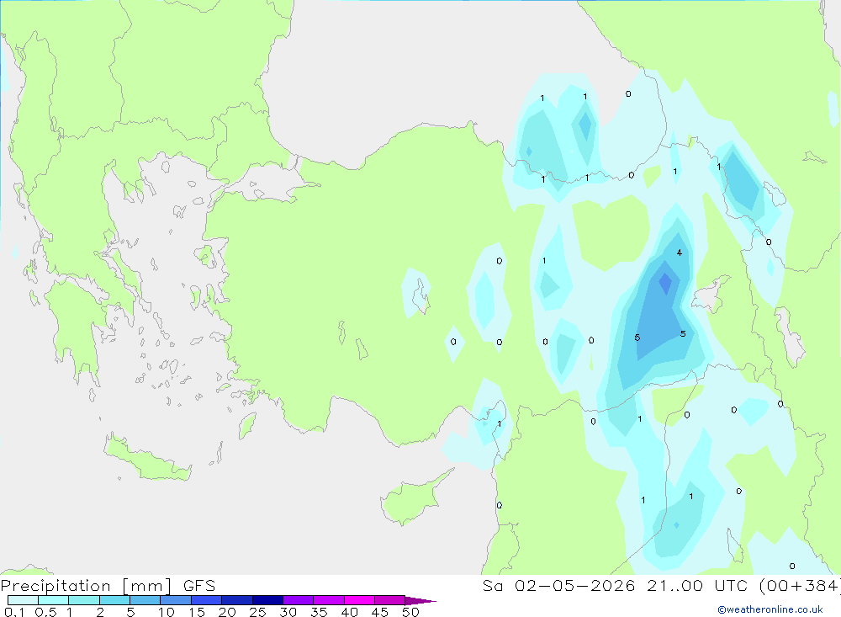Click the "25" legend scale label
This screenshot has height=617, width=841.
258,612
